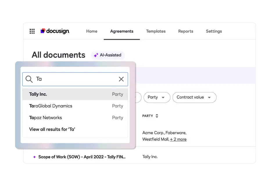
Task: Click the magnifying glass search icon
Action: [29, 79]
